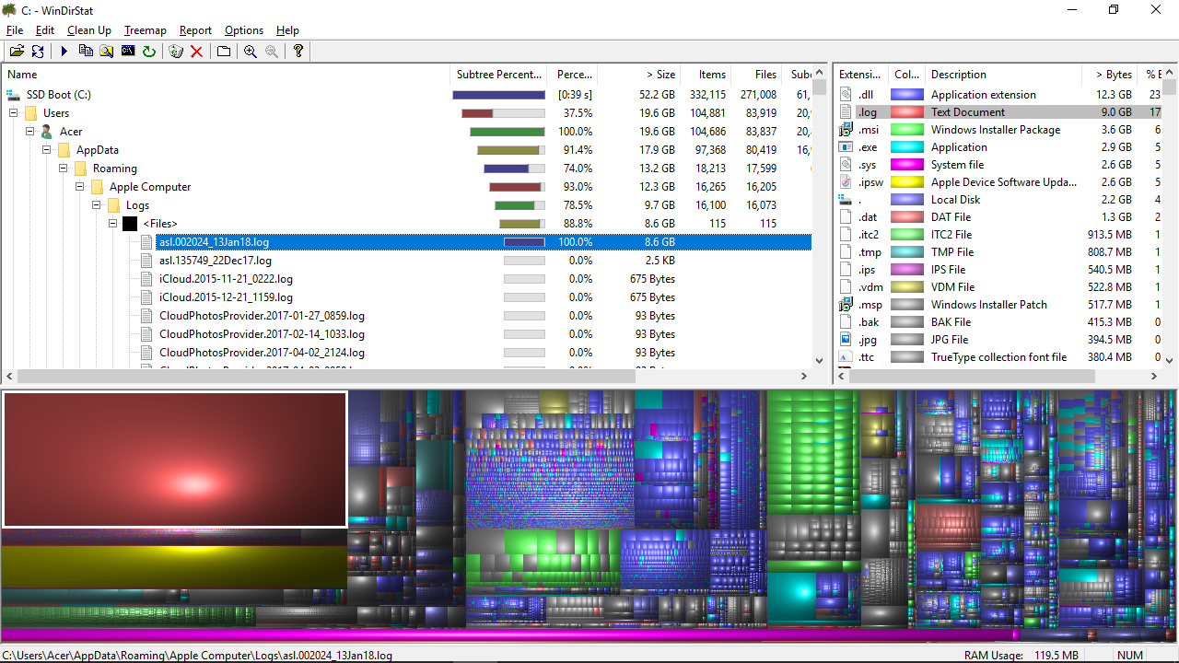Image resolution: width=1179 pixels, height=663 pixels.
Task: Click the down arrow of extension list scrollbar
Action: [1169, 362]
